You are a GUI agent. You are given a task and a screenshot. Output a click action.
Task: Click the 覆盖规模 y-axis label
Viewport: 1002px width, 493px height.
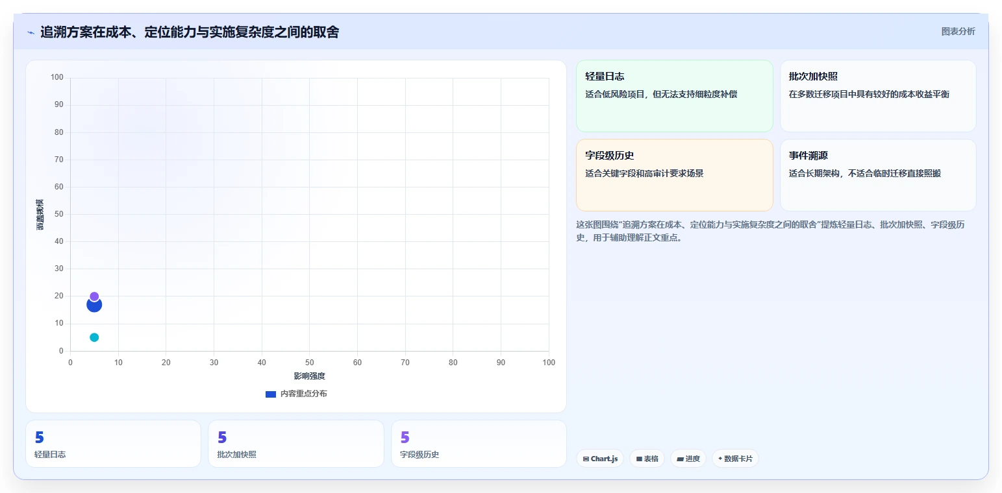[40, 215]
